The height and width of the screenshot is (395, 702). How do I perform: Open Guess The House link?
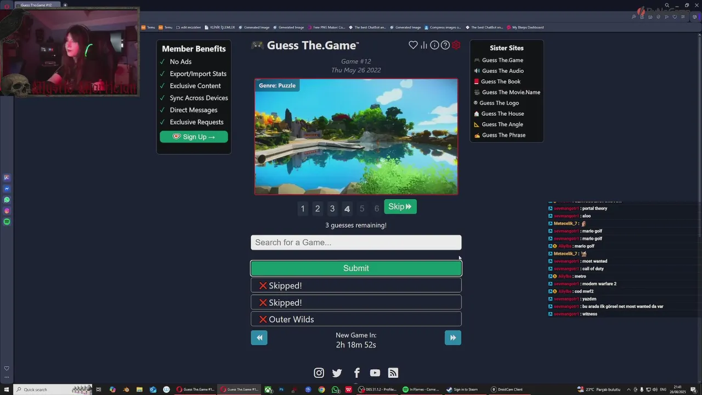point(502,114)
